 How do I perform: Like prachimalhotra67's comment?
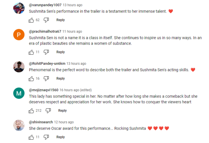31,52
